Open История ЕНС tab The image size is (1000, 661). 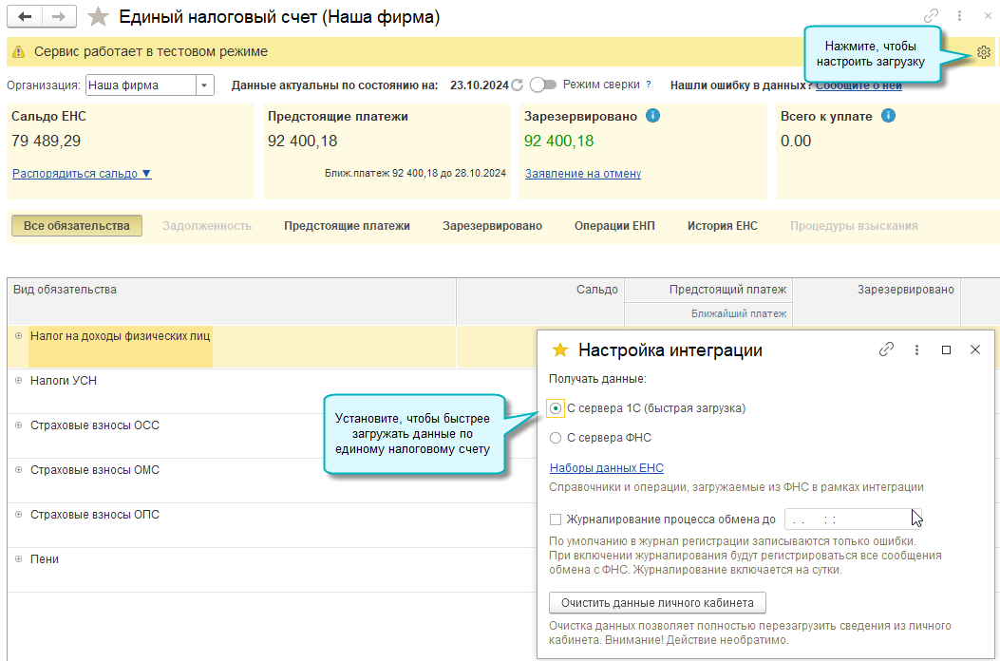tap(723, 226)
